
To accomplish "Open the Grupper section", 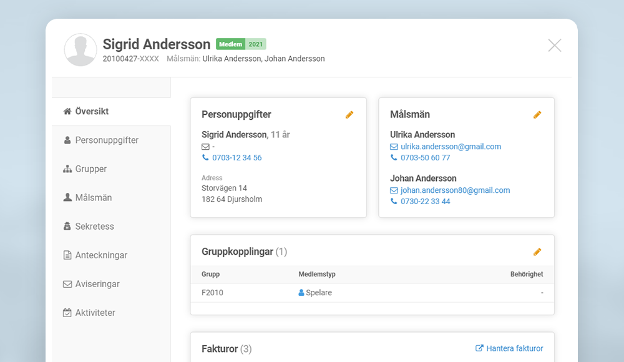I will (90, 169).
